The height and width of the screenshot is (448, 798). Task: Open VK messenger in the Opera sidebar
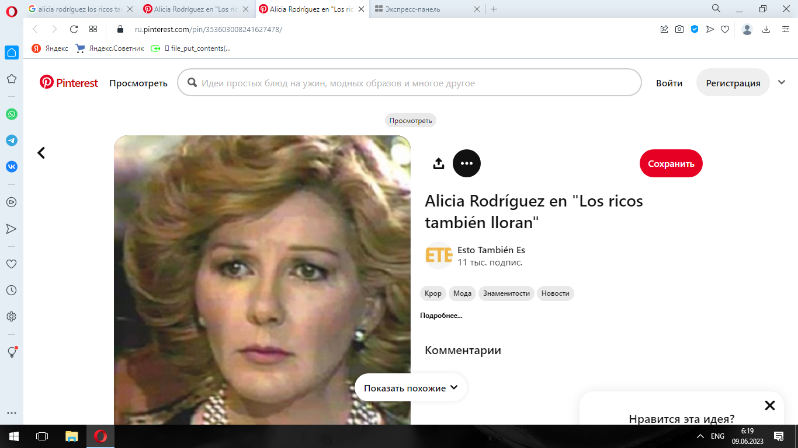pyautogui.click(x=12, y=167)
